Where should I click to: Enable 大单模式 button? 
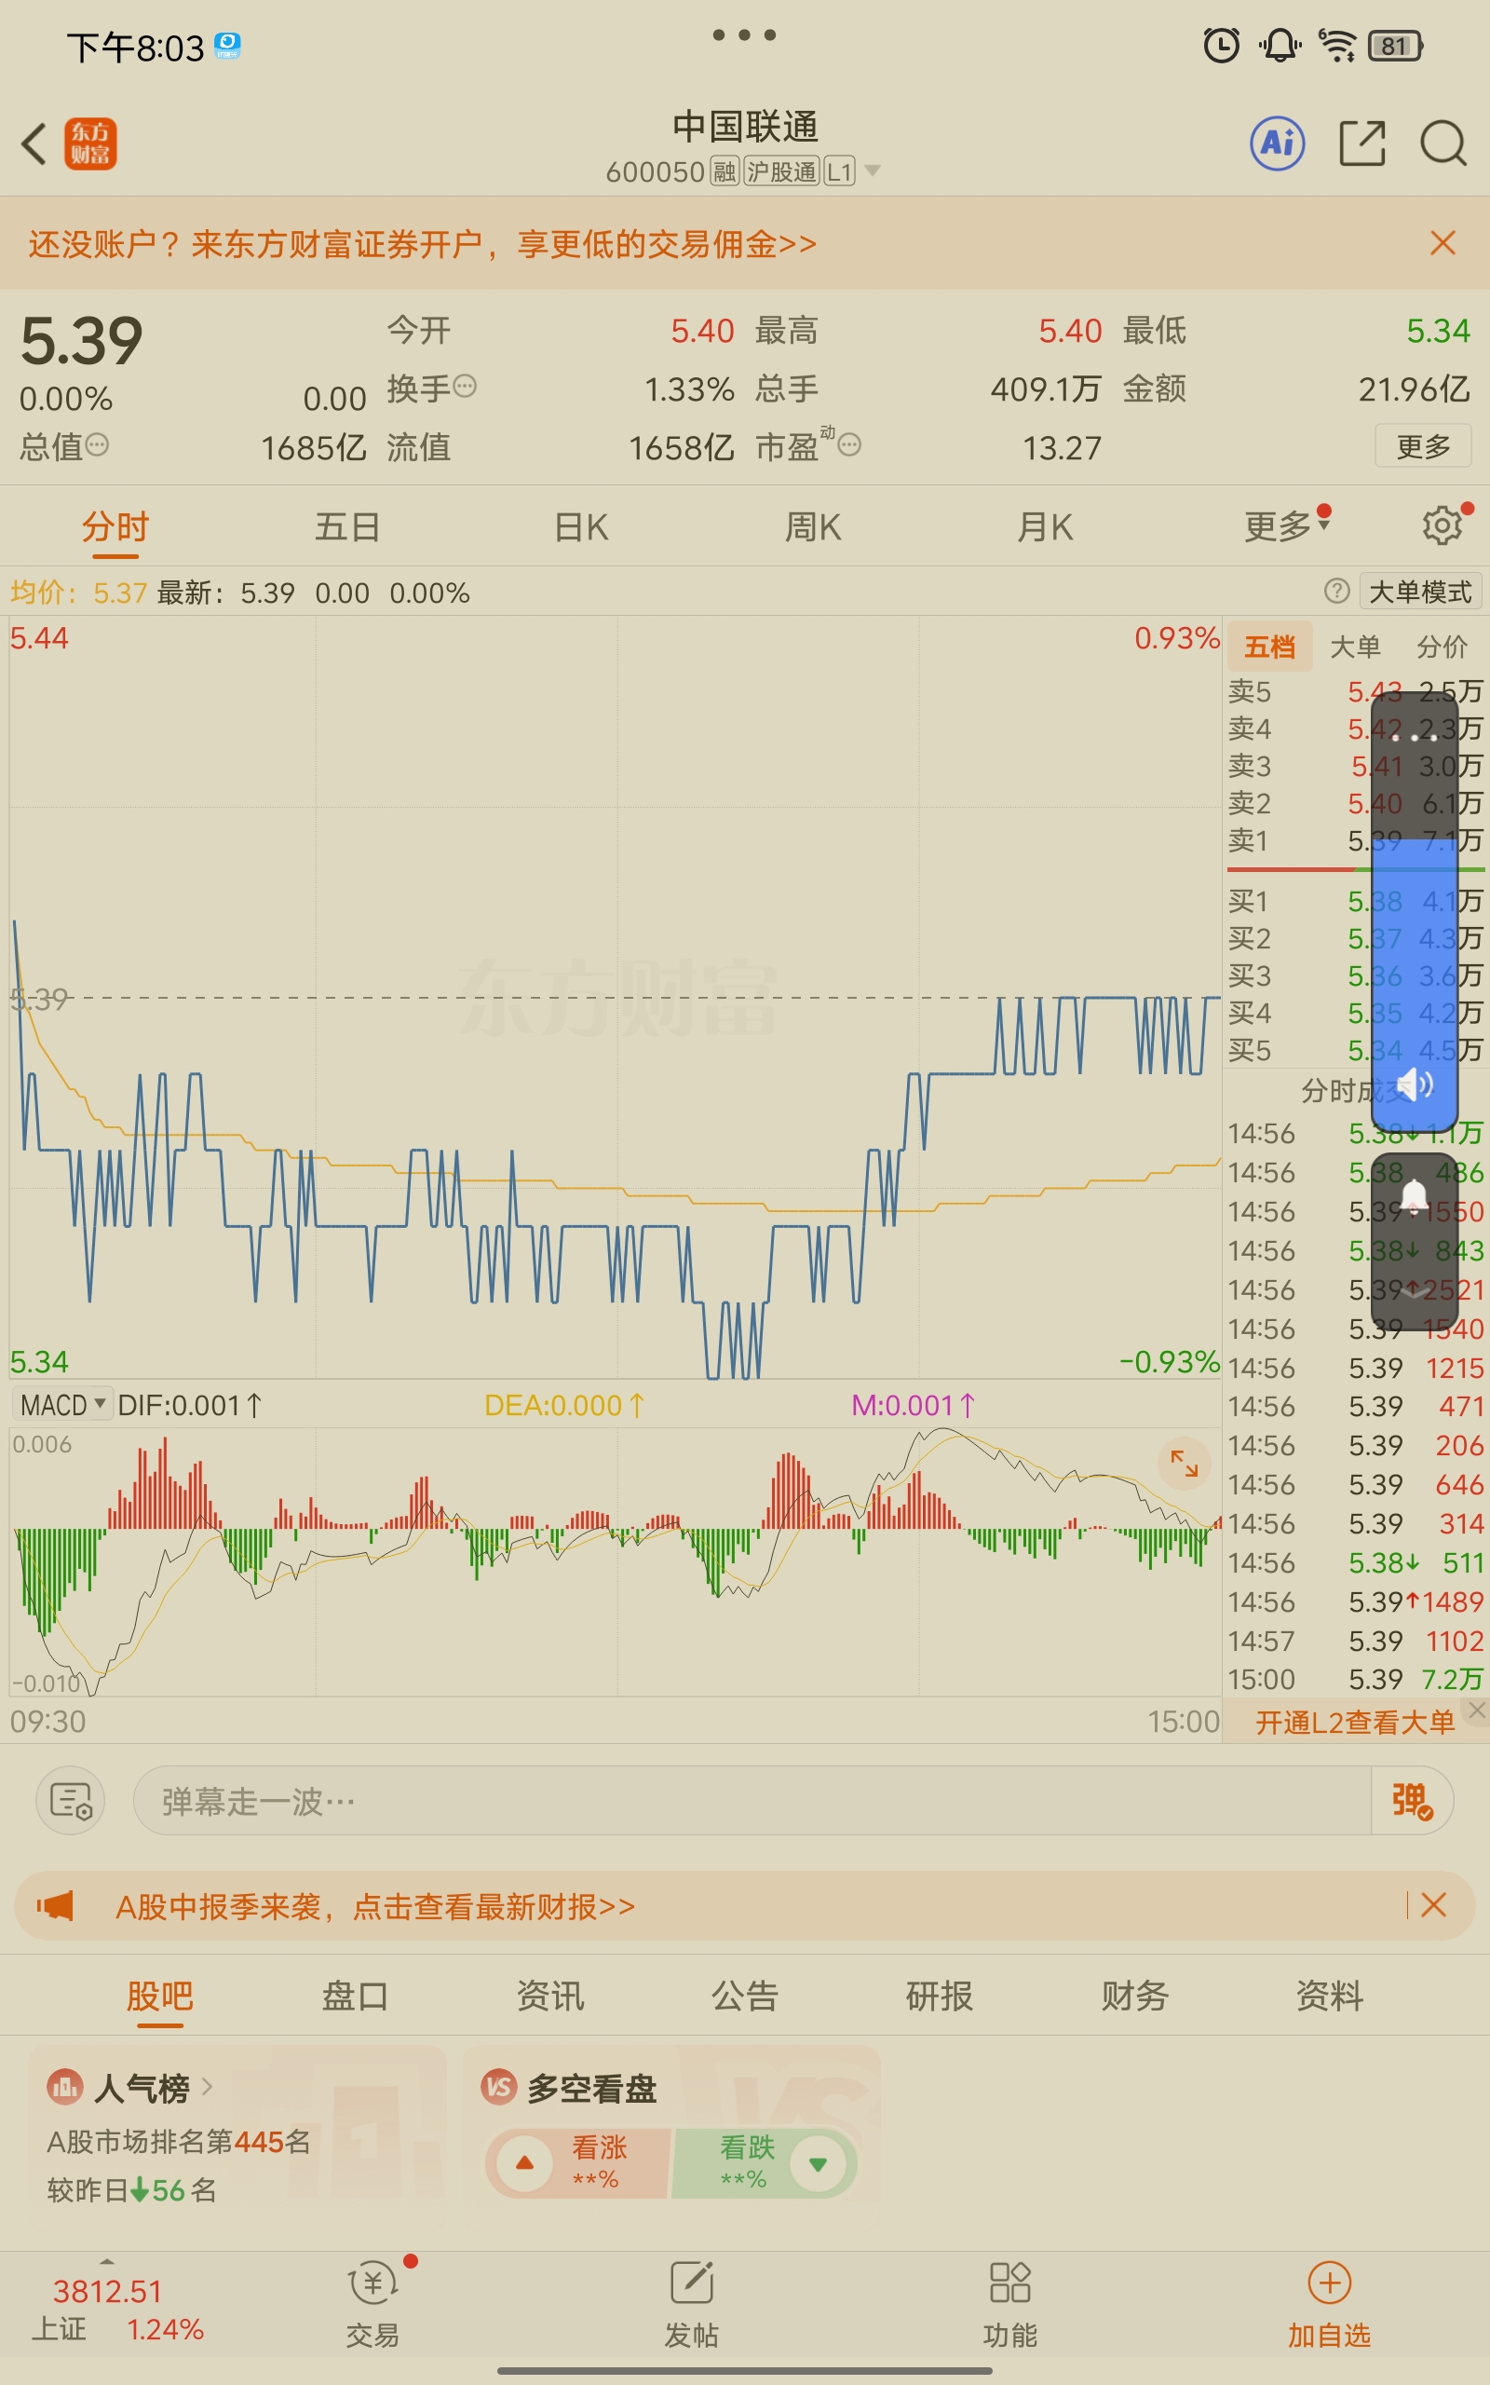click(1420, 592)
